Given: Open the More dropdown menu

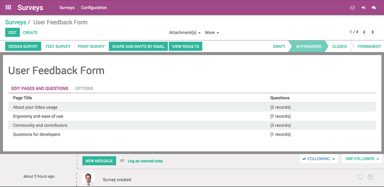Looking at the screenshot, I should (x=212, y=33).
